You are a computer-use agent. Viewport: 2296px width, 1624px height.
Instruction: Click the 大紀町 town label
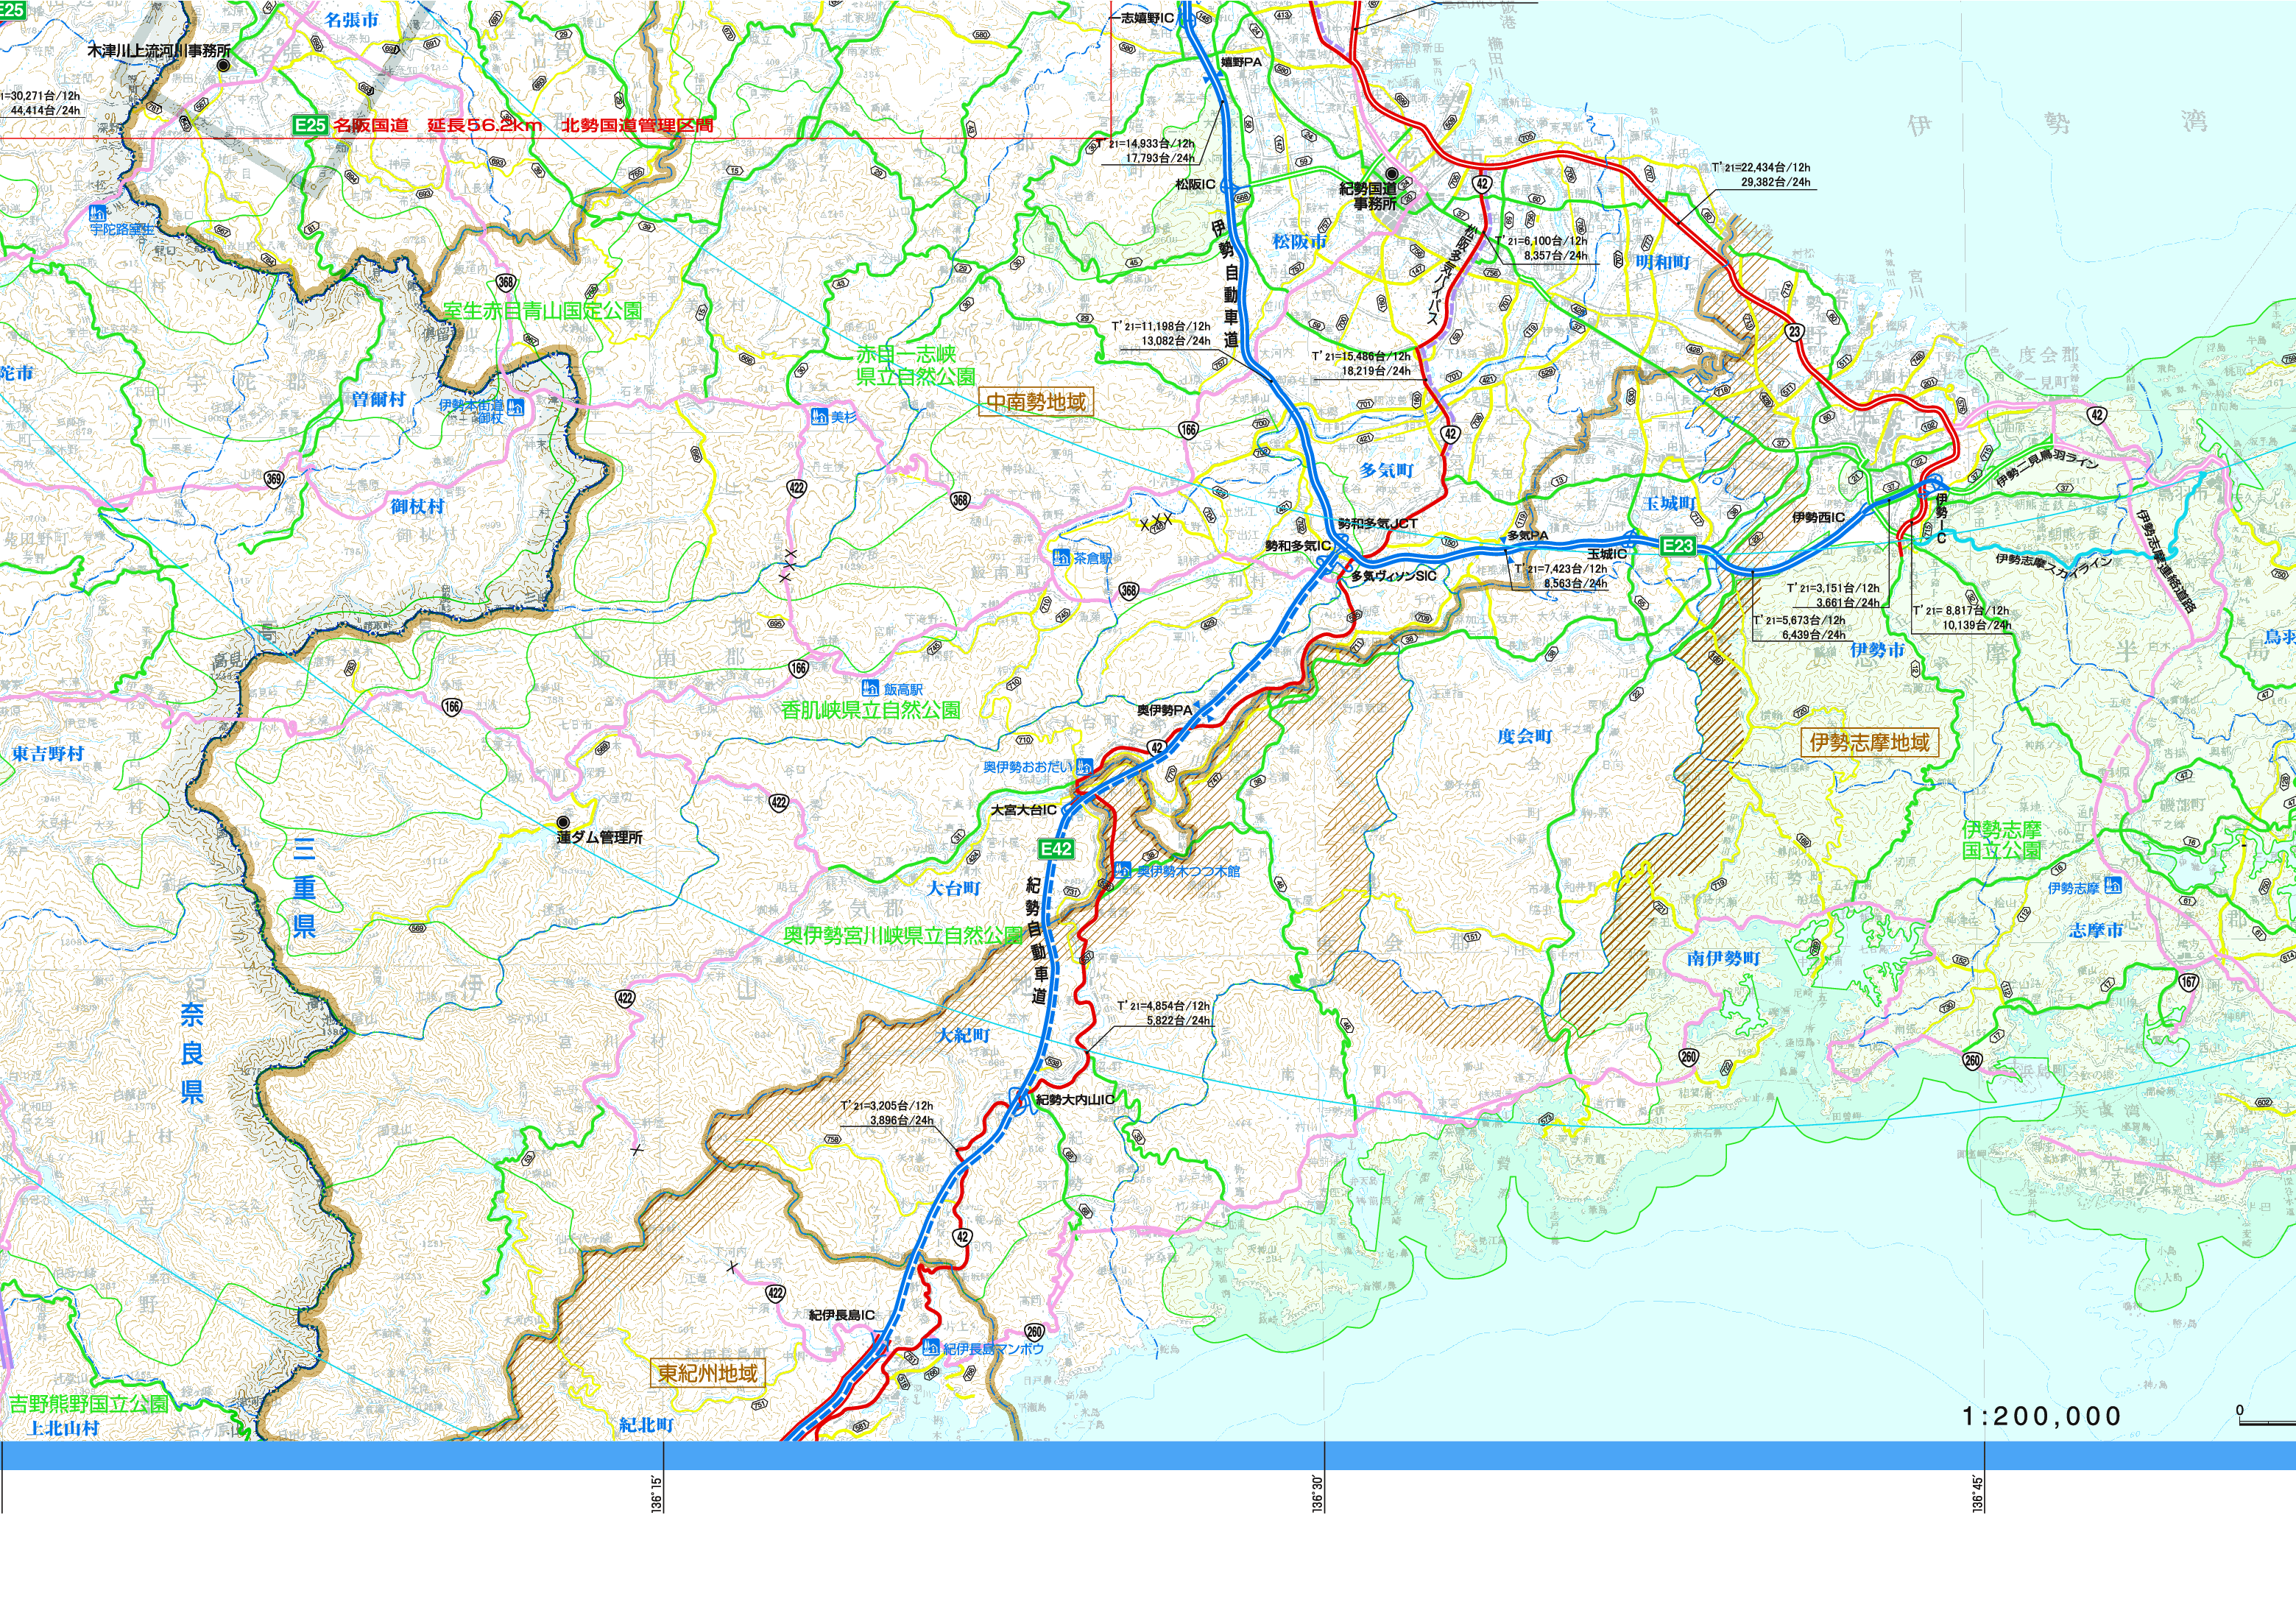pos(962,1035)
